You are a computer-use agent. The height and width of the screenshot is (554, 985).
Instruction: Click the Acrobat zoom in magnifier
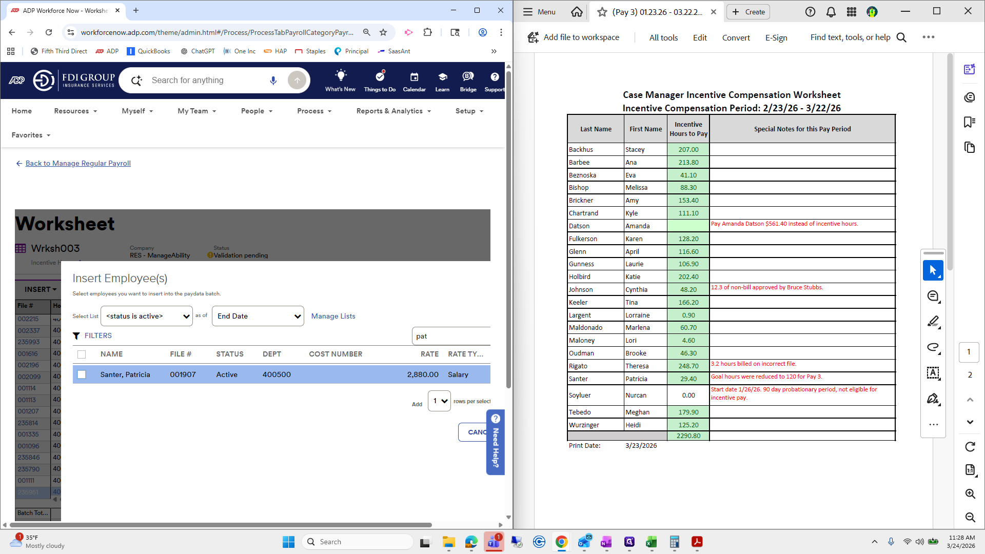click(970, 493)
